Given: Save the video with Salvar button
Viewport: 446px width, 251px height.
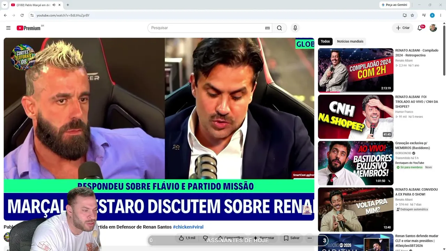Looking at the screenshot, I should coord(292,238).
